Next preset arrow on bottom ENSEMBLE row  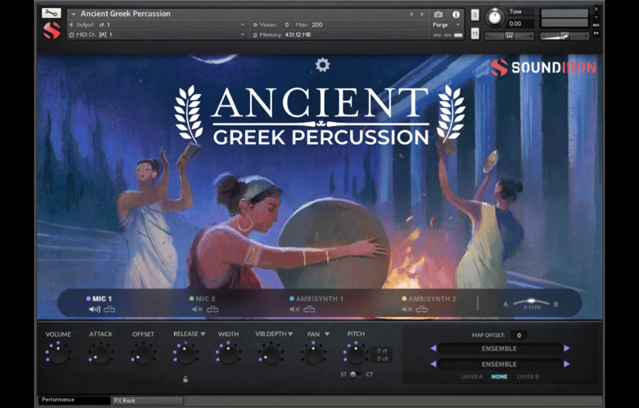click(x=566, y=364)
